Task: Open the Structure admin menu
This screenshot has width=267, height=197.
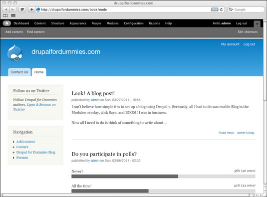Action: pos(57,23)
